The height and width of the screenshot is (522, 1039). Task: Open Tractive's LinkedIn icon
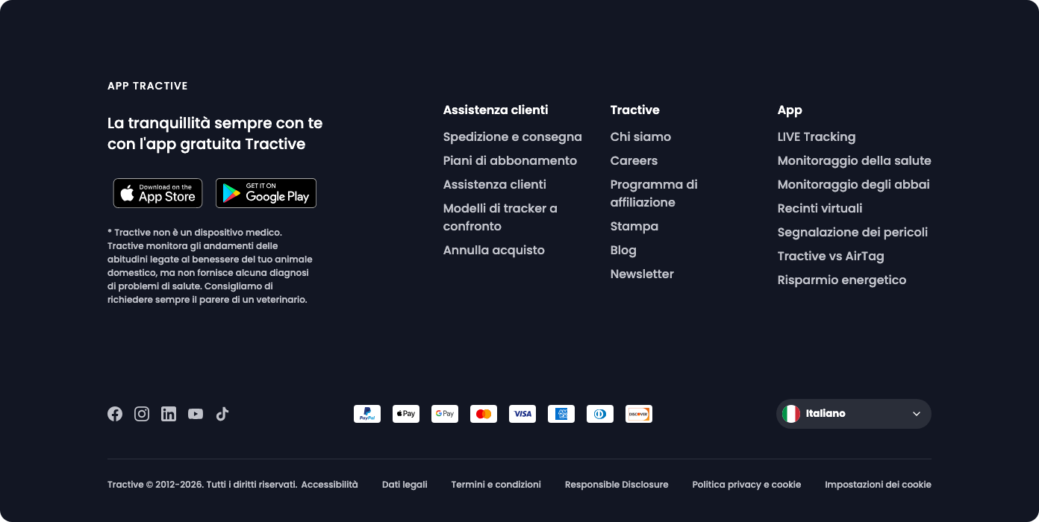(x=169, y=414)
